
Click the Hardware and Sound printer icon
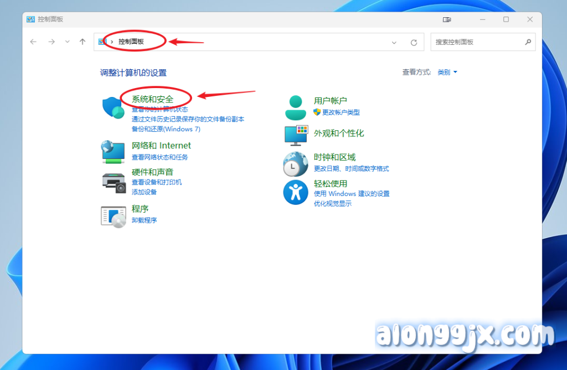click(x=114, y=182)
